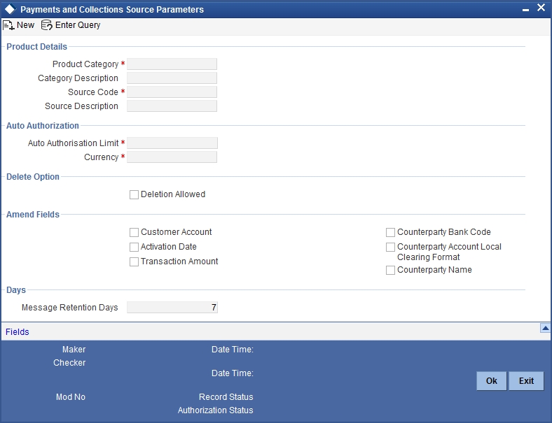Click the Amend Fields section heading

point(33,215)
